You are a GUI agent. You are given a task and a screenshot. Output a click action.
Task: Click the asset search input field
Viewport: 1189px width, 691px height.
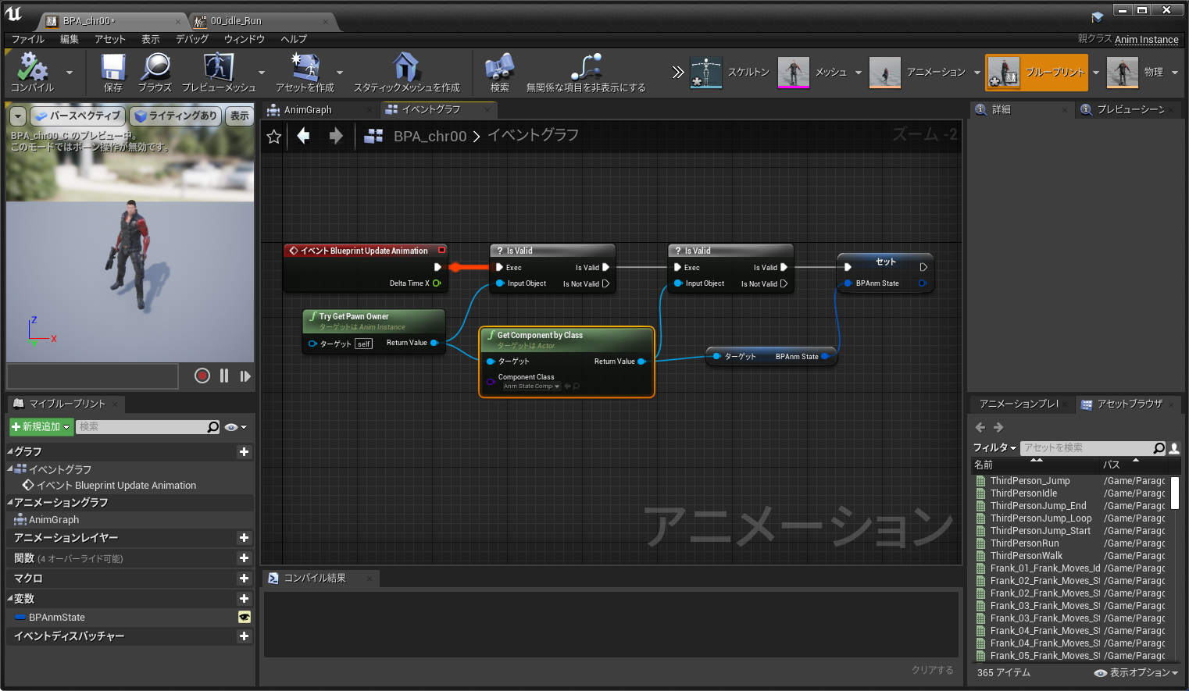coord(1087,447)
